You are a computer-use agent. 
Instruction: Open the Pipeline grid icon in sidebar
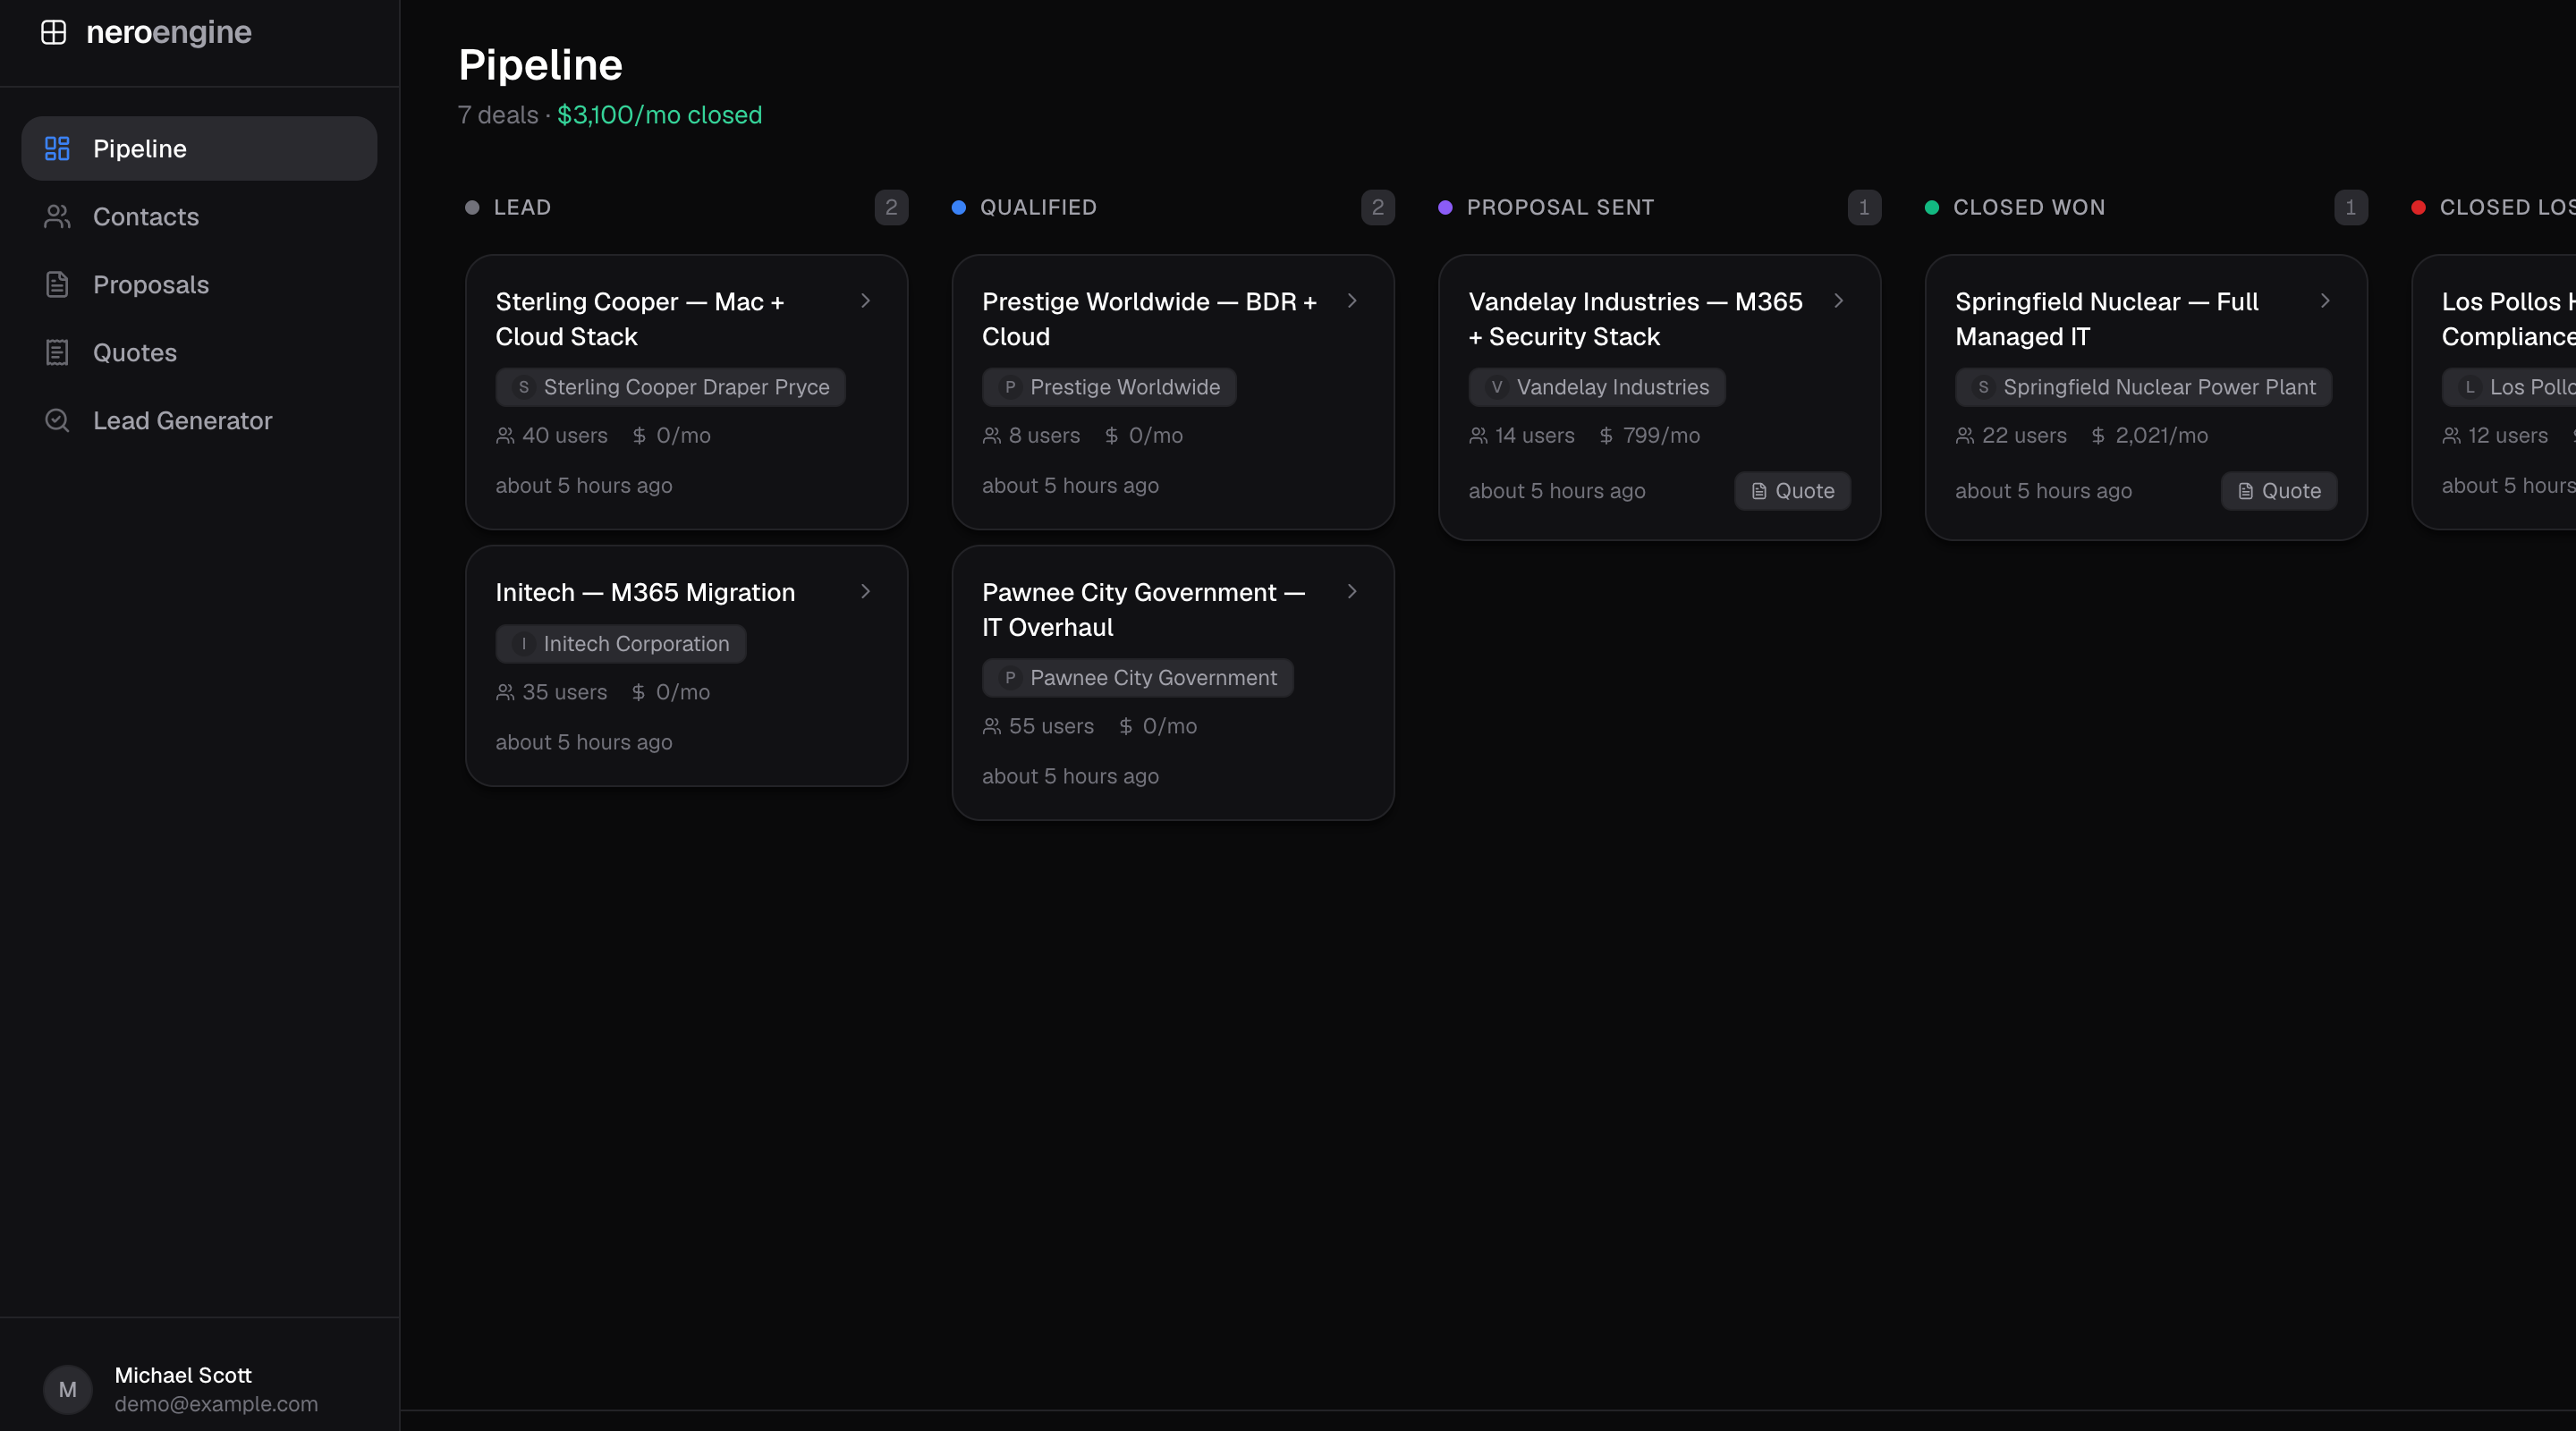click(57, 148)
